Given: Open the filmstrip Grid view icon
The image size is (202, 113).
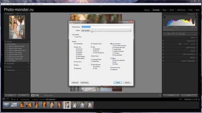Looking at the screenshot, I should pos(12,100).
